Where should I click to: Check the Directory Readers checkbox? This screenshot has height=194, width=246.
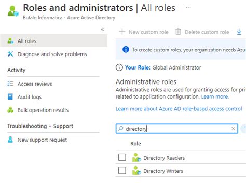pyautogui.click(x=122, y=157)
